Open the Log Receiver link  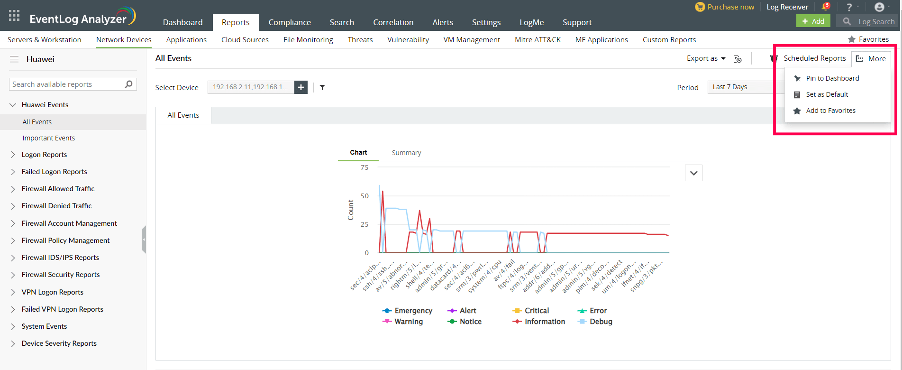coord(787,7)
